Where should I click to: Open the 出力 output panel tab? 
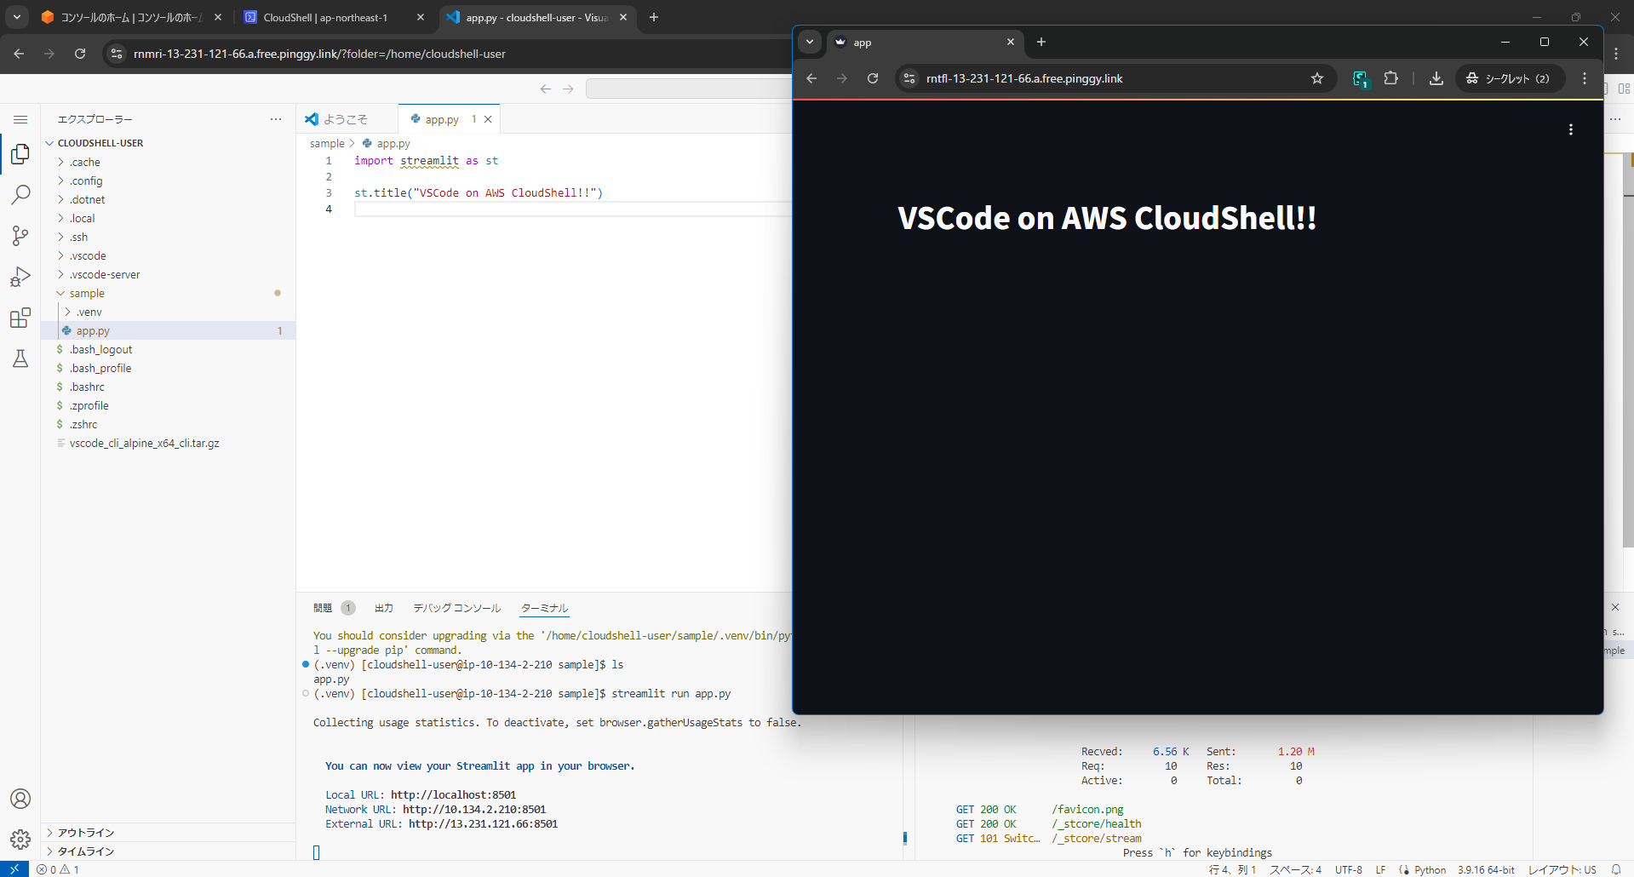click(x=384, y=608)
